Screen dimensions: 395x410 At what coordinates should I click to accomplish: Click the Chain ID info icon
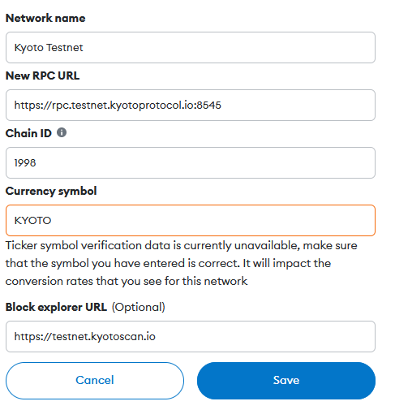(x=62, y=132)
